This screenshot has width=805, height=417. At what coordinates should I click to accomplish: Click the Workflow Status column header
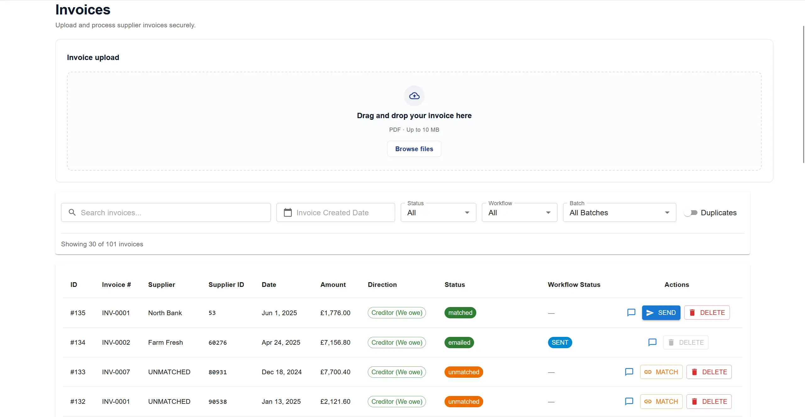coord(574,284)
